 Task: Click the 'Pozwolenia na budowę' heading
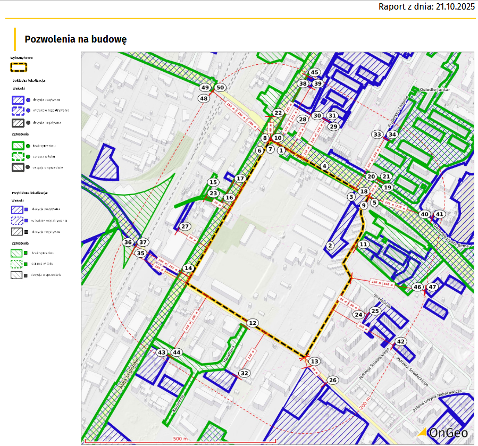click(x=75, y=39)
